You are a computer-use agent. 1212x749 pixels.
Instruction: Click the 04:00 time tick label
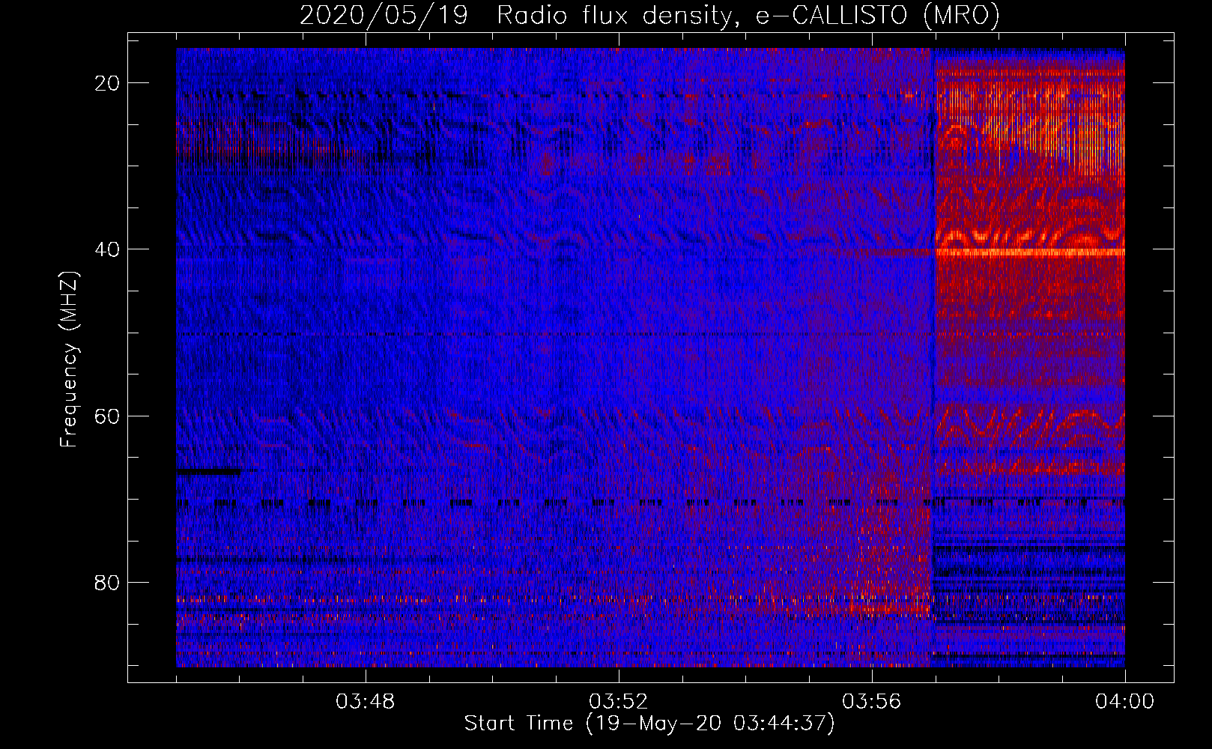click(1125, 702)
